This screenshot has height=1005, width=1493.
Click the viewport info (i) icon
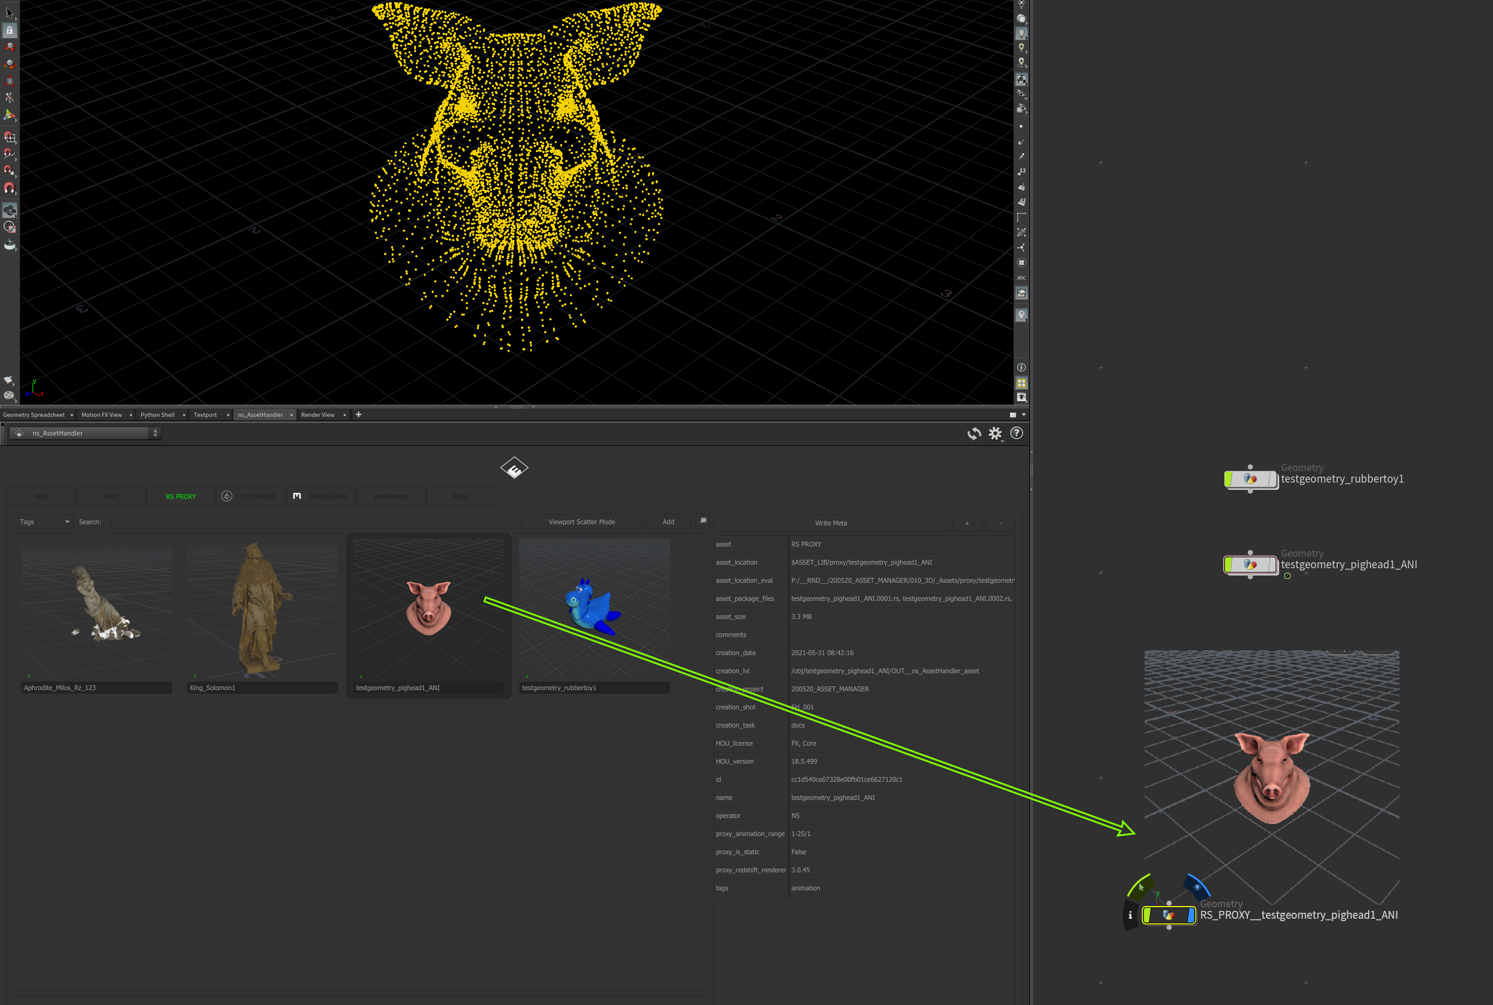(x=1021, y=367)
